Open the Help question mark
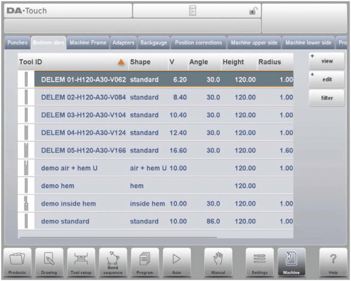 (333, 262)
